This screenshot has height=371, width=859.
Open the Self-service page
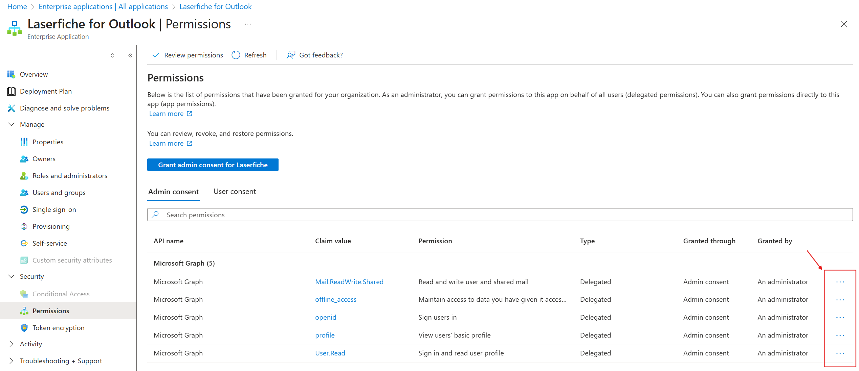point(50,243)
